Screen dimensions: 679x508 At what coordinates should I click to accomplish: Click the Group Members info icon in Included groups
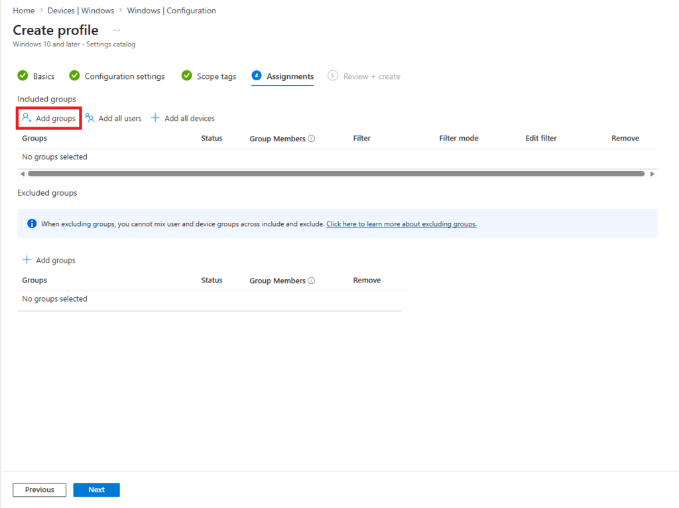point(312,139)
